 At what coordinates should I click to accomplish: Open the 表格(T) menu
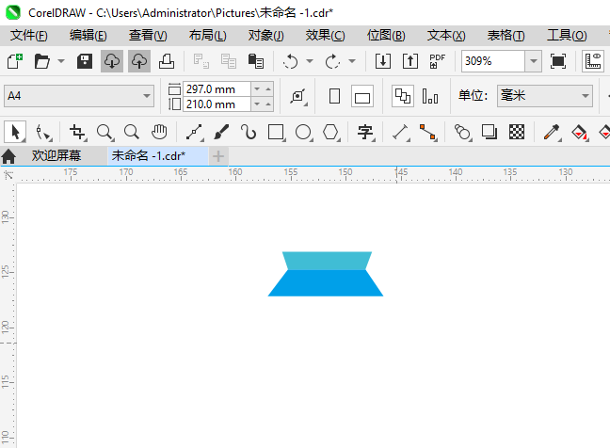(506, 36)
